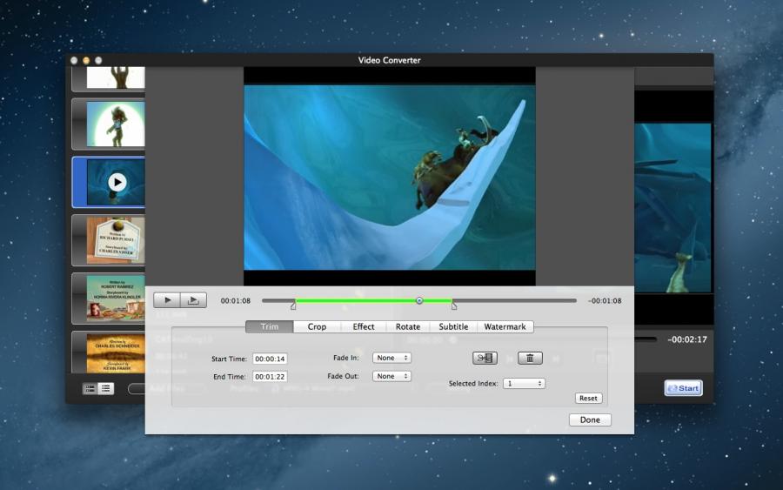Open the Fade In dropdown
Viewport: 783px width, 490px height.
(x=392, y=358)
